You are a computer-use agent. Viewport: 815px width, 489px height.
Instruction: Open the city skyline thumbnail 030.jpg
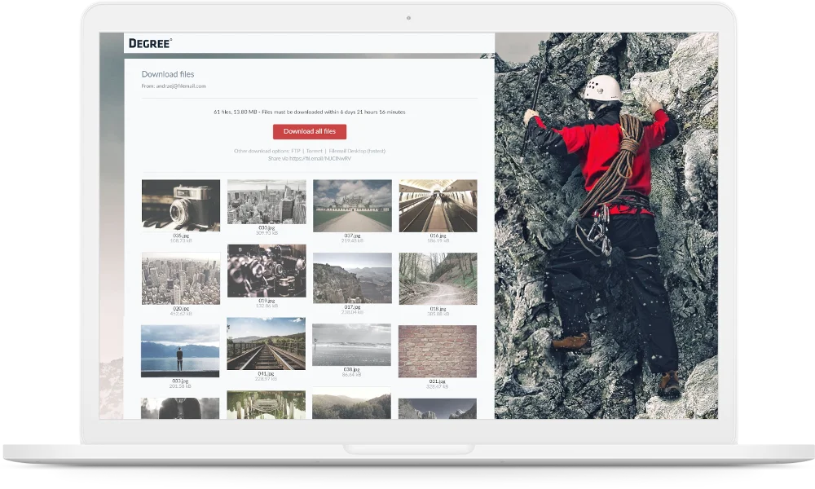[x=266, y=201]
